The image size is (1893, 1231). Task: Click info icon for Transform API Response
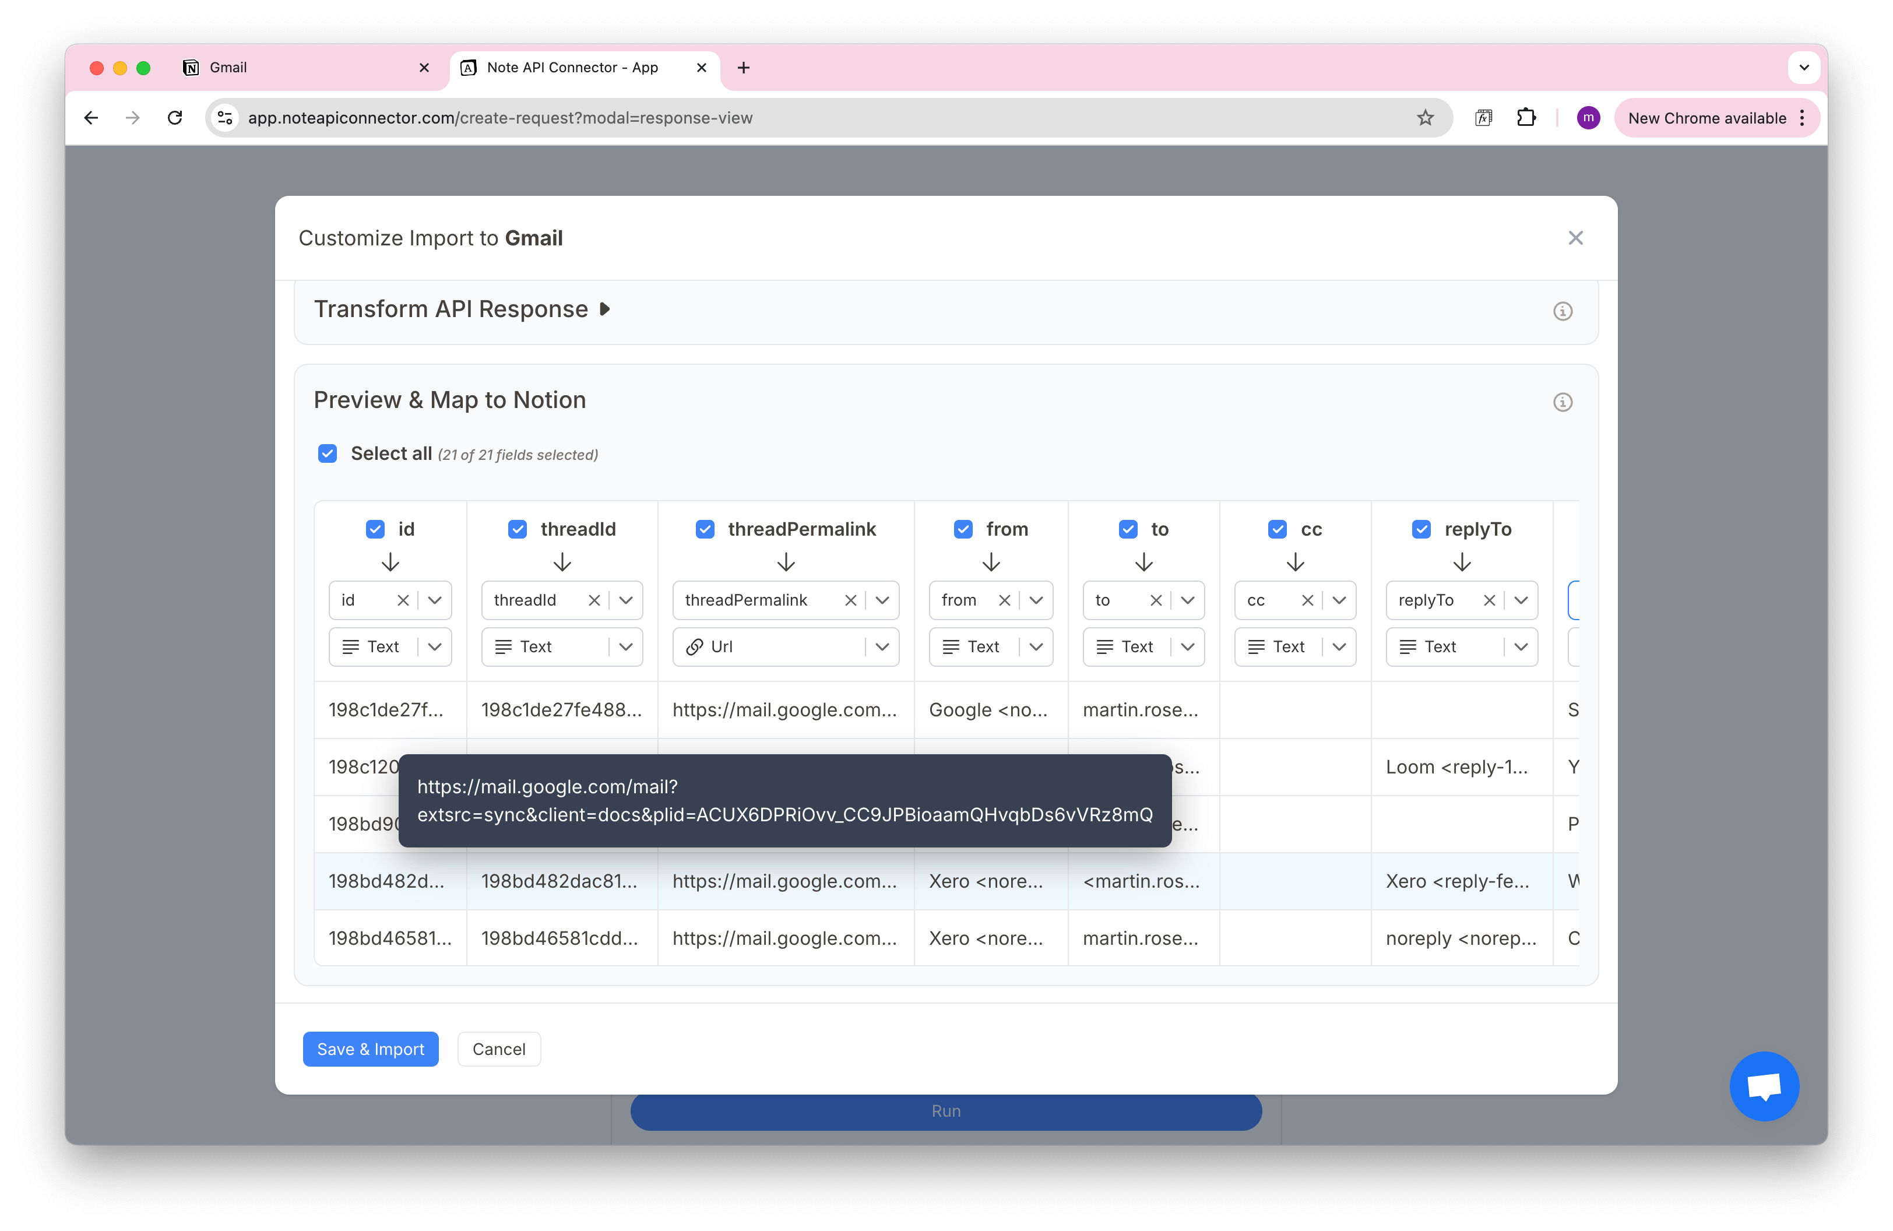pyautogui.click(x=1562, y=311)
